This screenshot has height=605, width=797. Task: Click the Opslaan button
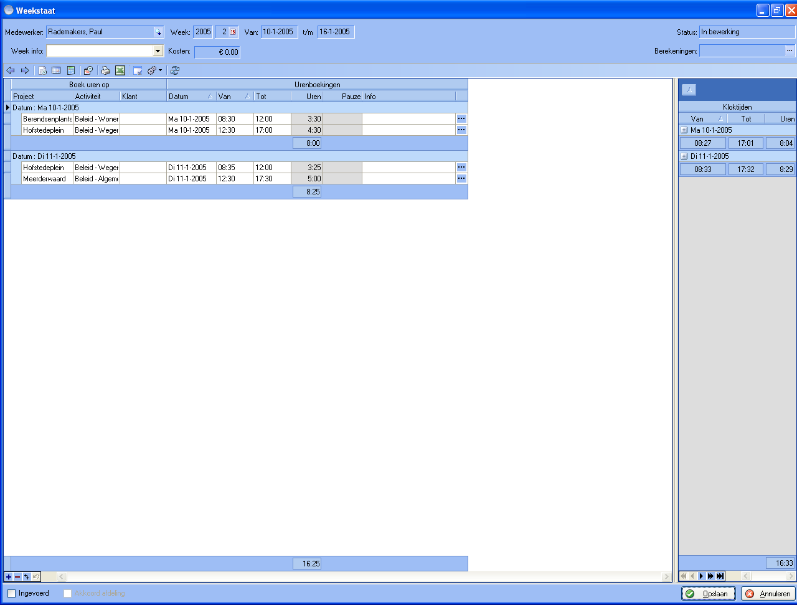click(709, 594)
